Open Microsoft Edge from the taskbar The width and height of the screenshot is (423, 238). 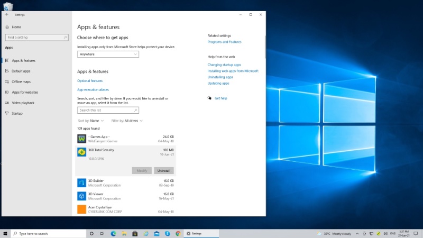(113, 233)
